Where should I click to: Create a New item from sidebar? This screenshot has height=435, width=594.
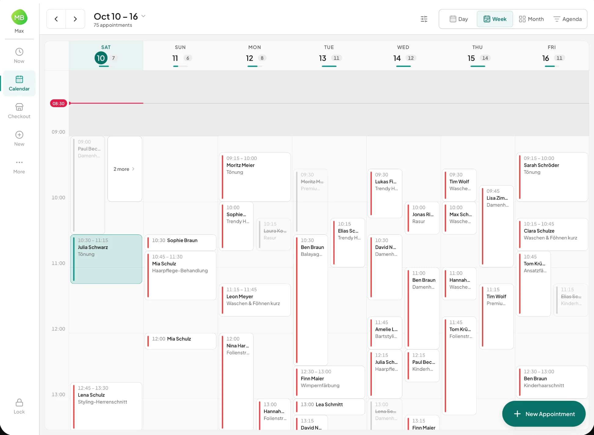coord(19,139)
